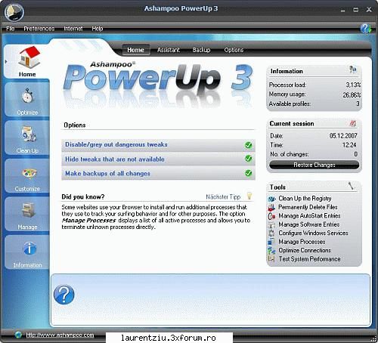Click the Available profiles count
Image resolution: width=378 pixels, height=343 pixels.
[x=358, y=104]
